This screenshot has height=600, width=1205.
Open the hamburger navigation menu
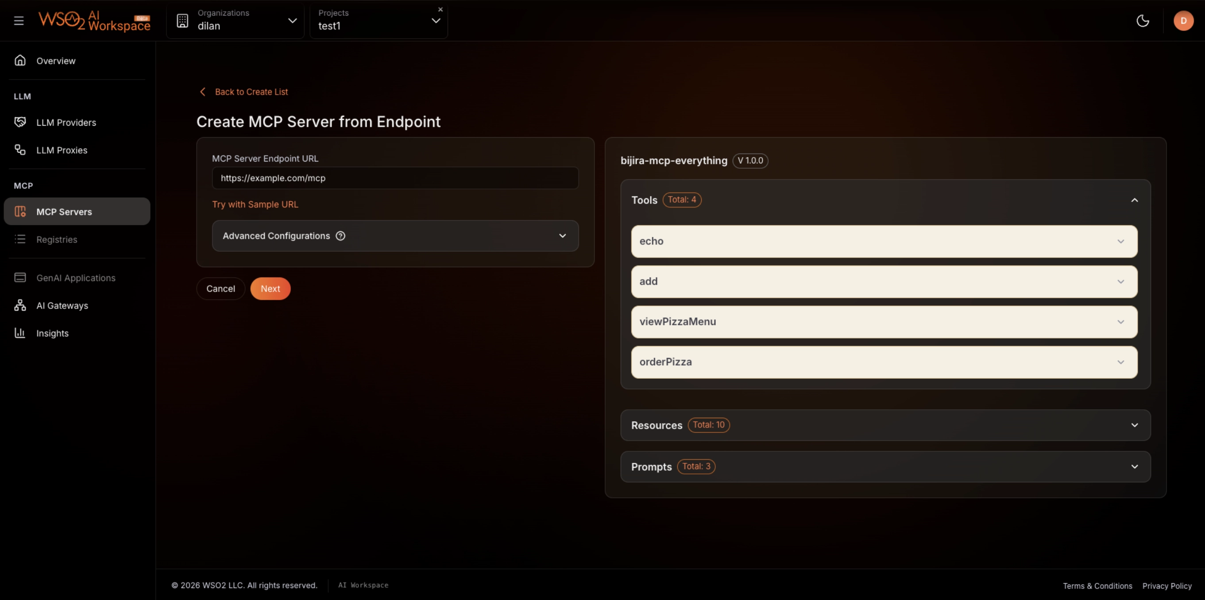point(19,21)
